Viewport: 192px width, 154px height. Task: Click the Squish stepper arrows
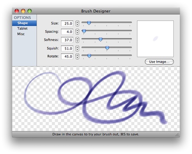tap(78, 48)
